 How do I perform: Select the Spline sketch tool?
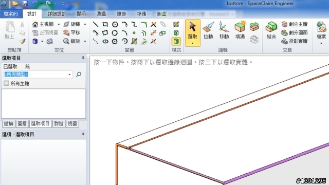[134, 24]
